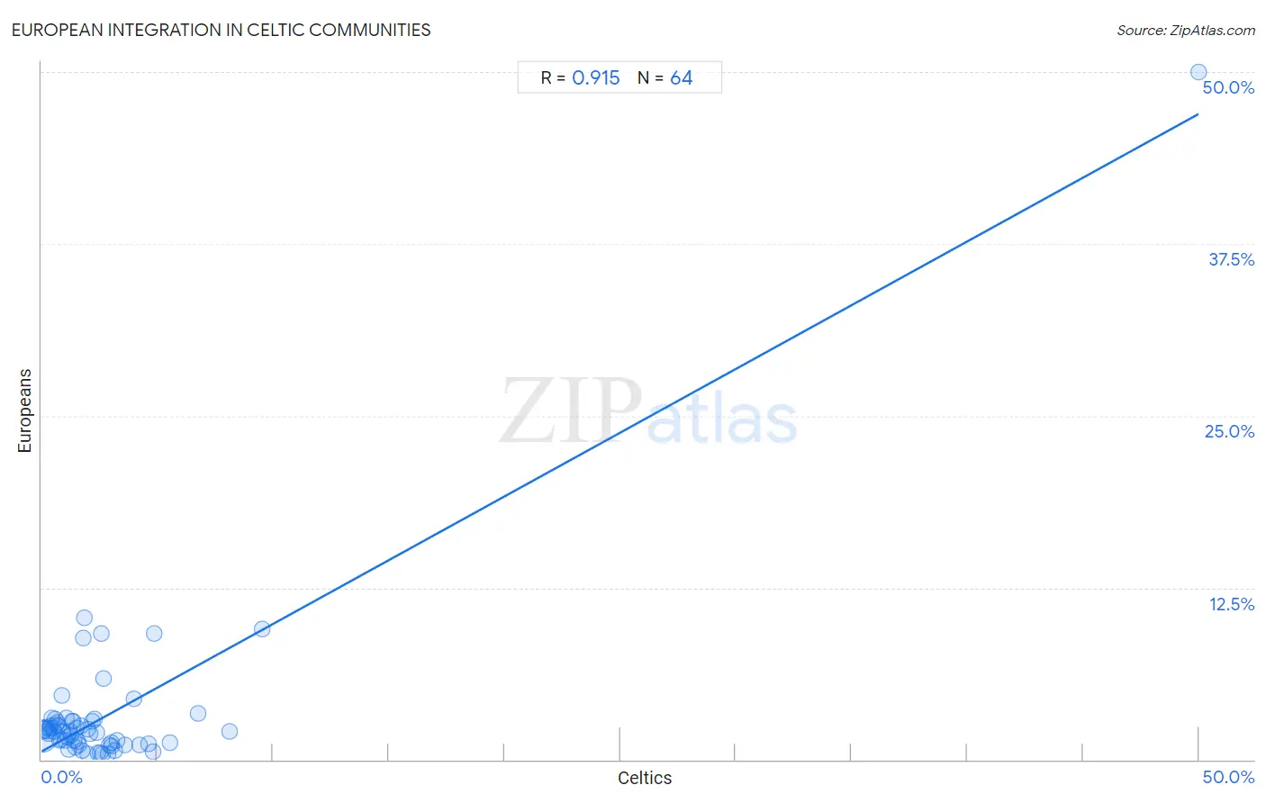Click the 12.5% y-axis label
The image size is (1266, 803).
point(1231,604)
